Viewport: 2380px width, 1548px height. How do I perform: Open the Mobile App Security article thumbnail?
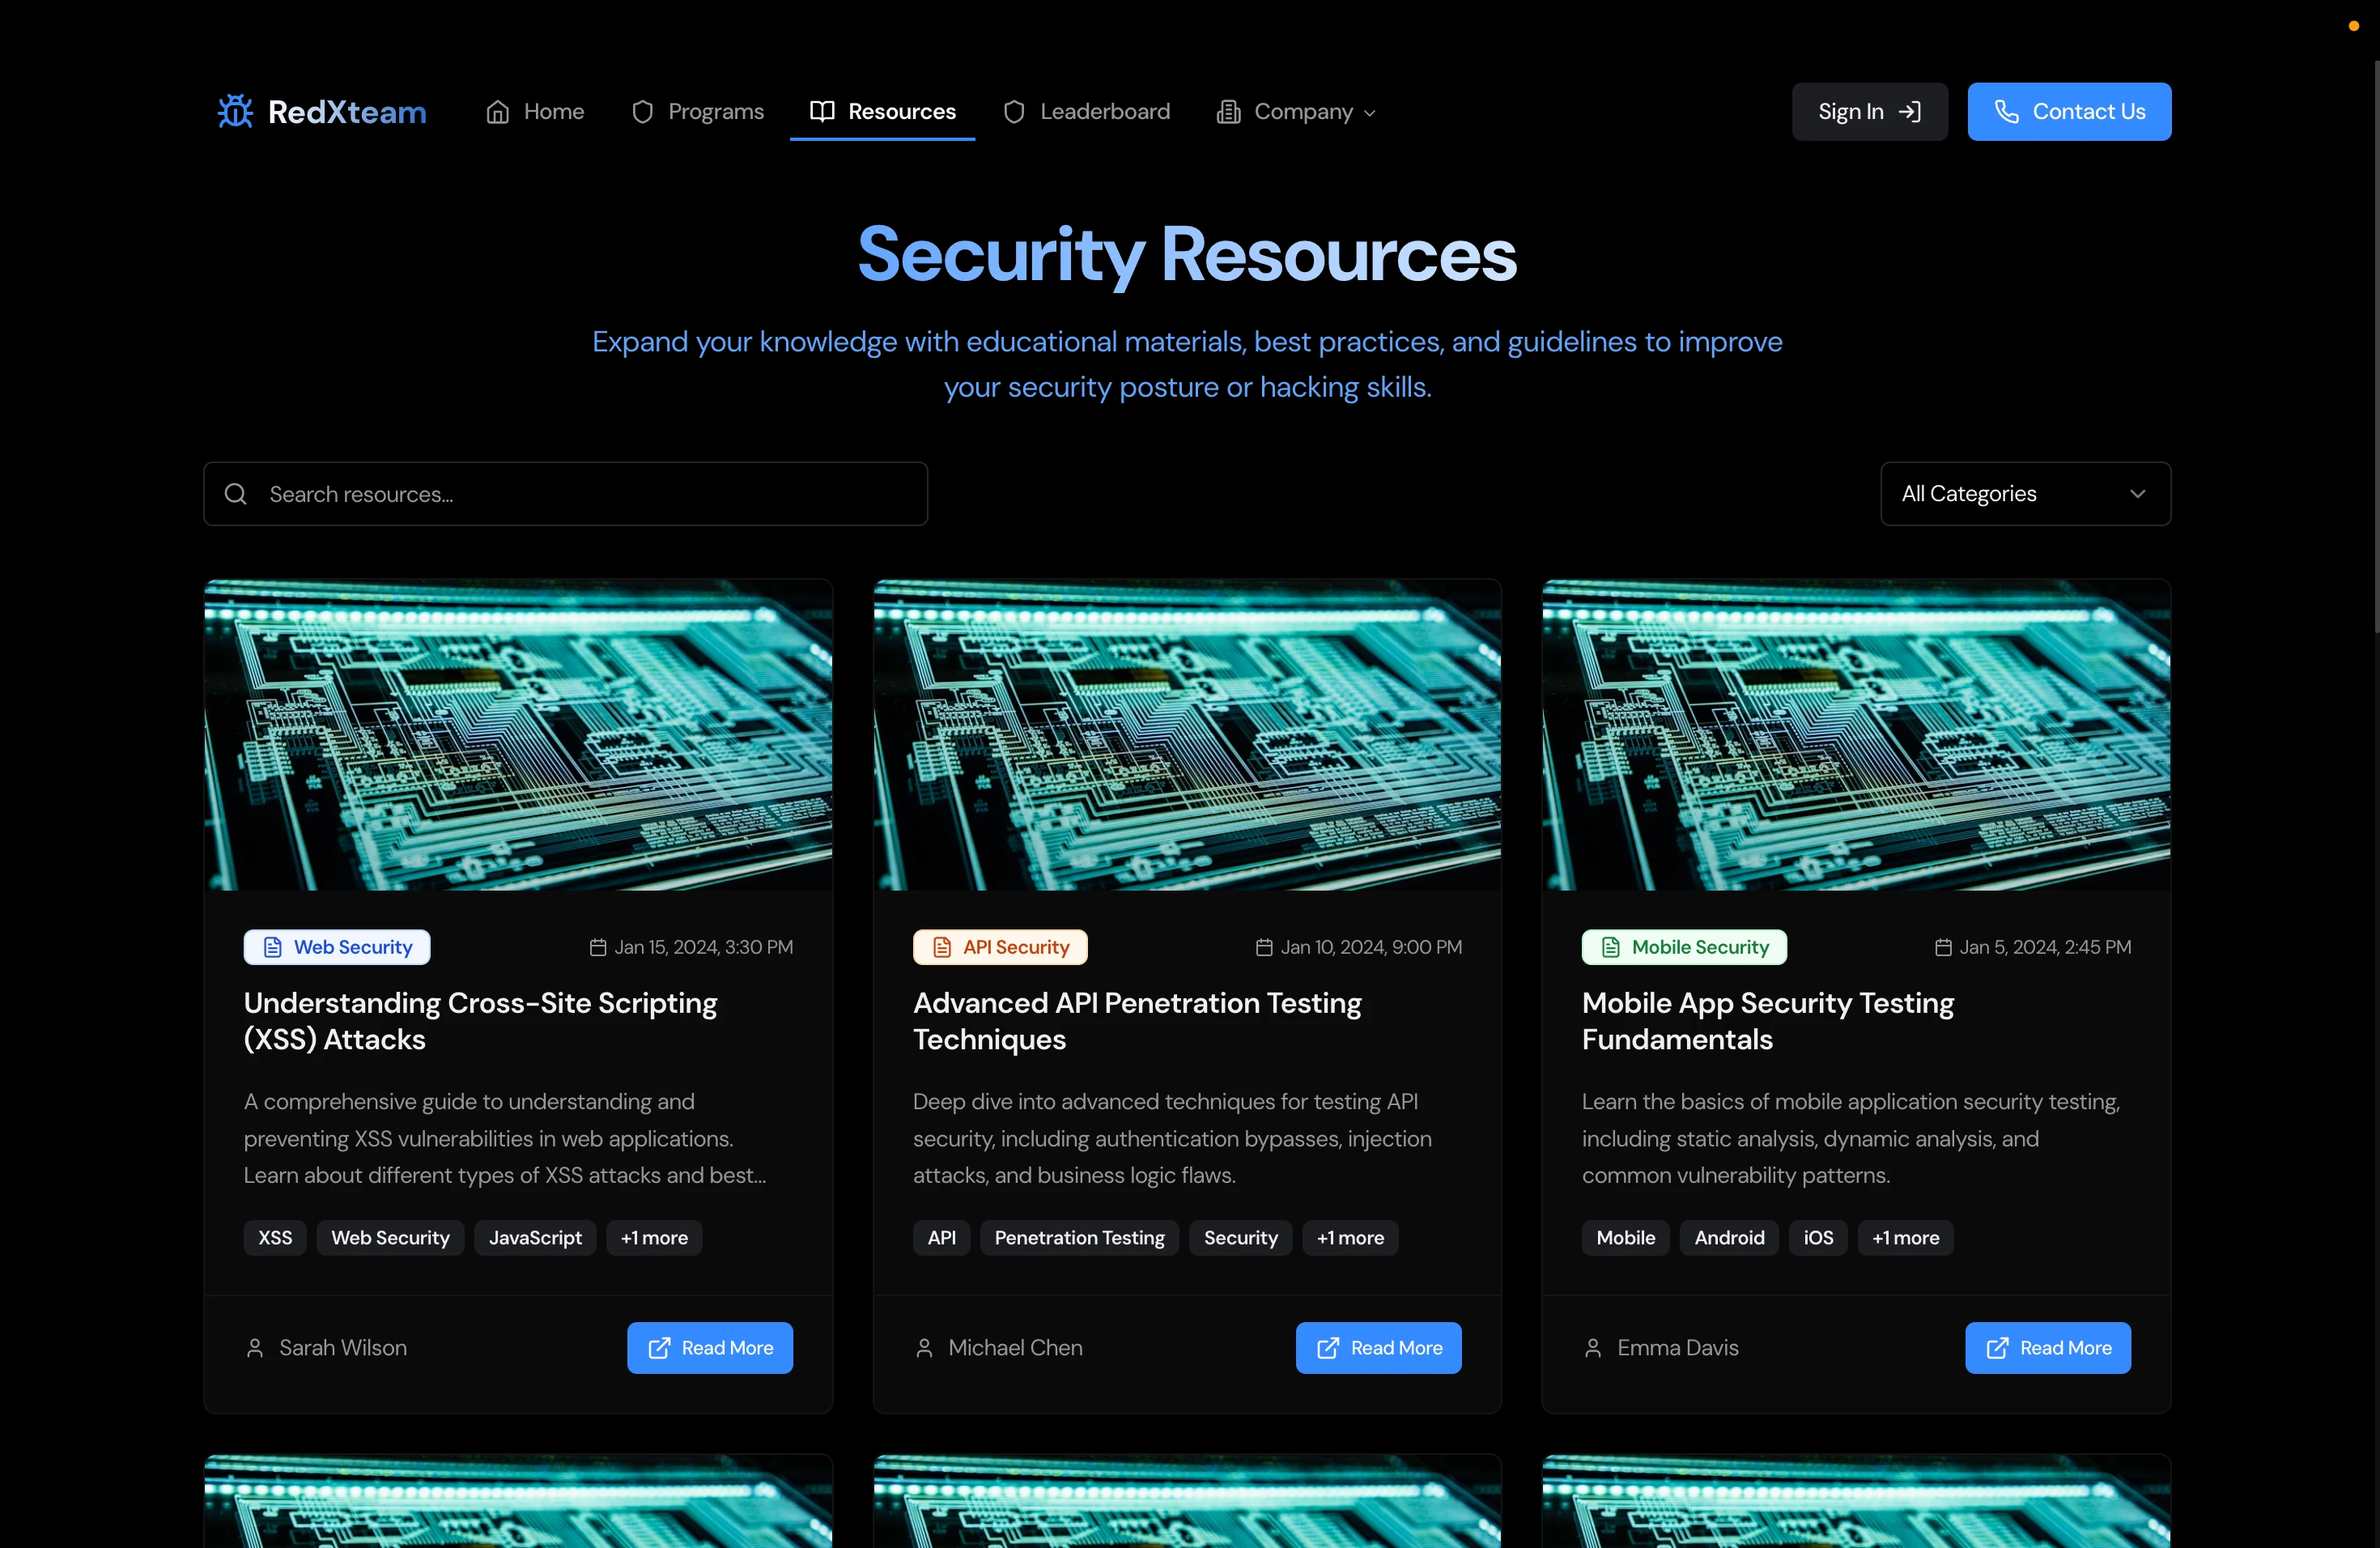click(x=1856, y=735)
